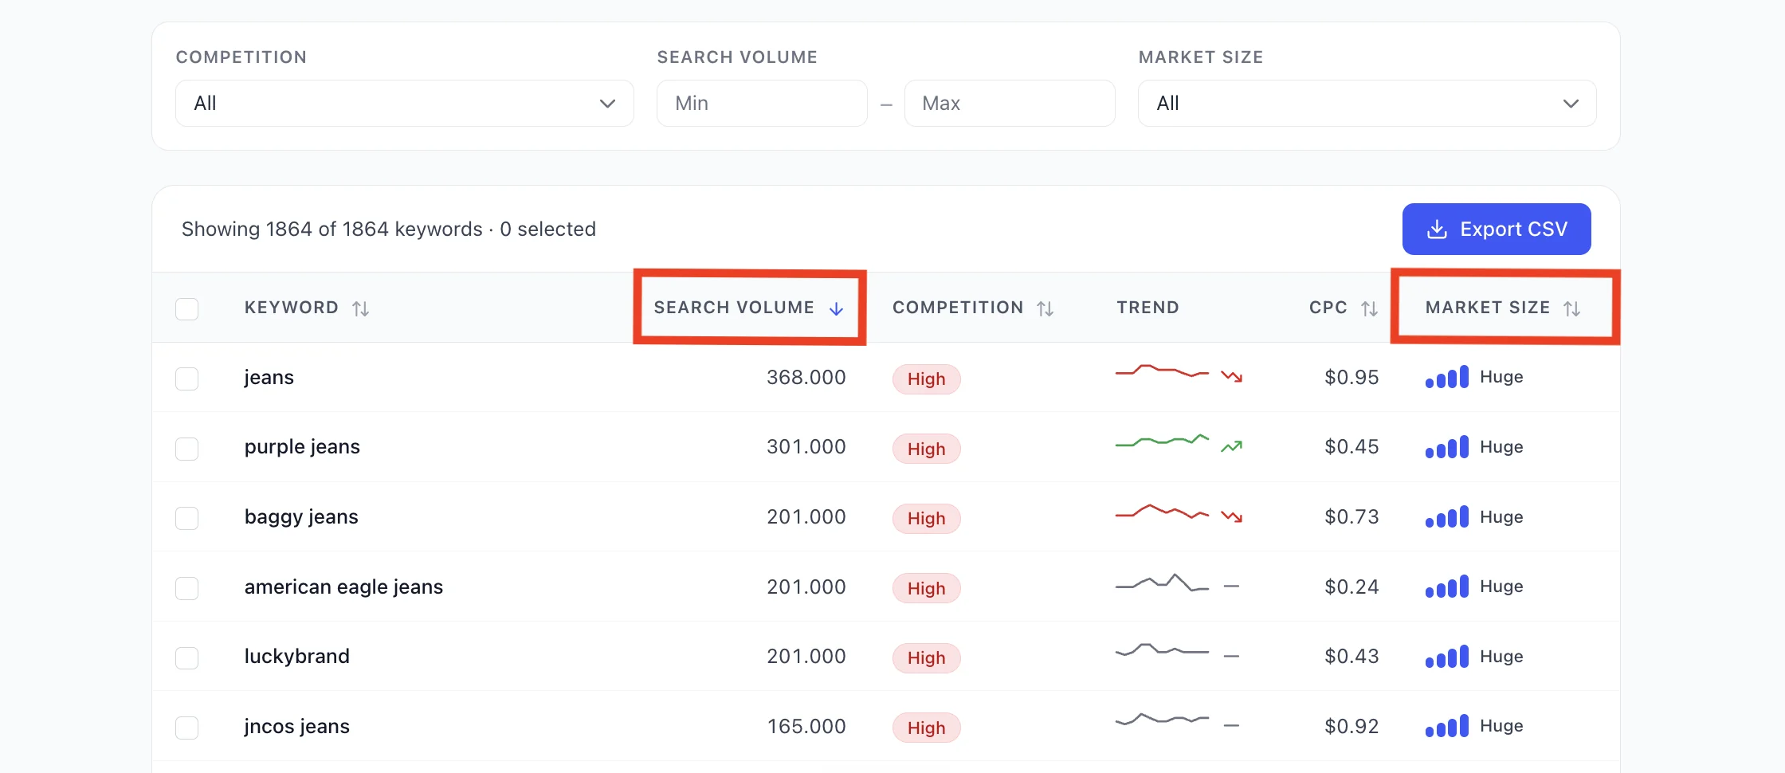
Task: Click the flat trend dash for luckybrand
Action: point(1232,656)
